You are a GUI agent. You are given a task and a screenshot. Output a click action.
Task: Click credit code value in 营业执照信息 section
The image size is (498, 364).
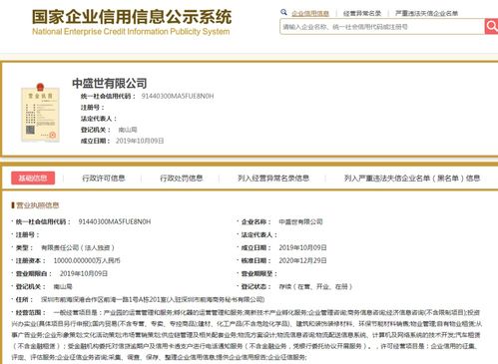click(115, 221)
